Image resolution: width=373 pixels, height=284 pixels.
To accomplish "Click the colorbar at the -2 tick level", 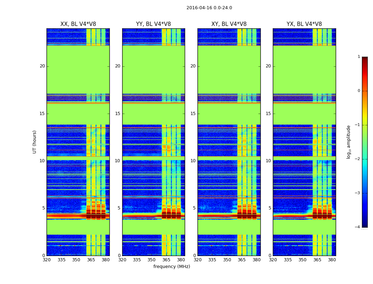I will tap(365, 159).
